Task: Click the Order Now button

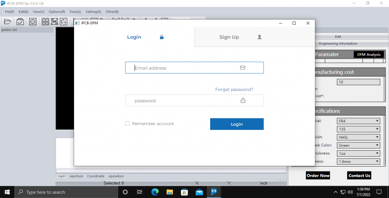Action: [x=318, y=176]
